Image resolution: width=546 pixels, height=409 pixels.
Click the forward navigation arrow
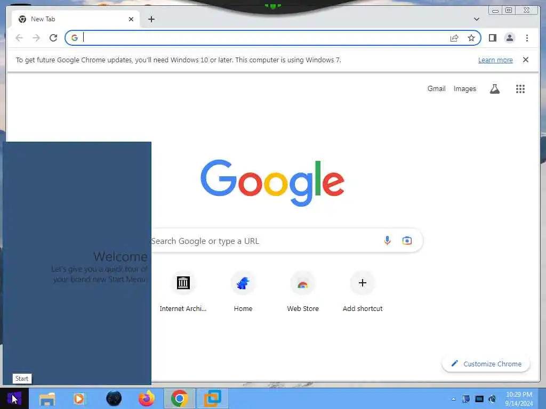(x=36, y=38)
